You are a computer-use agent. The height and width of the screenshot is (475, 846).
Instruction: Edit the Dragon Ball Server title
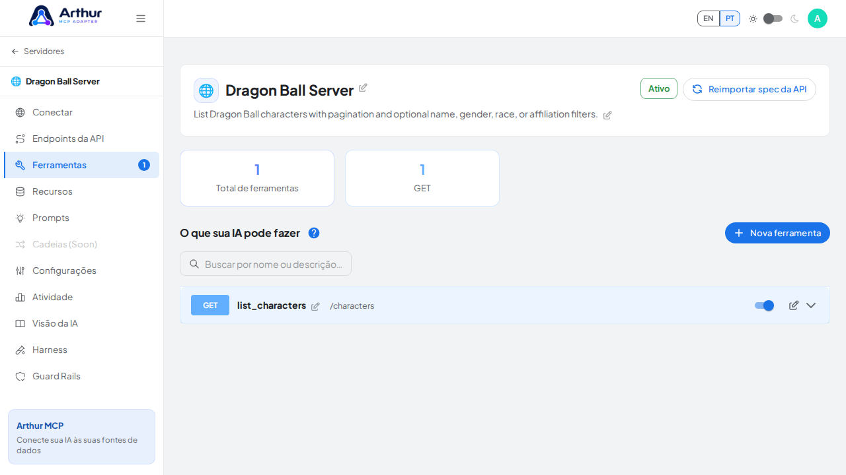click(x=363, y=87)
